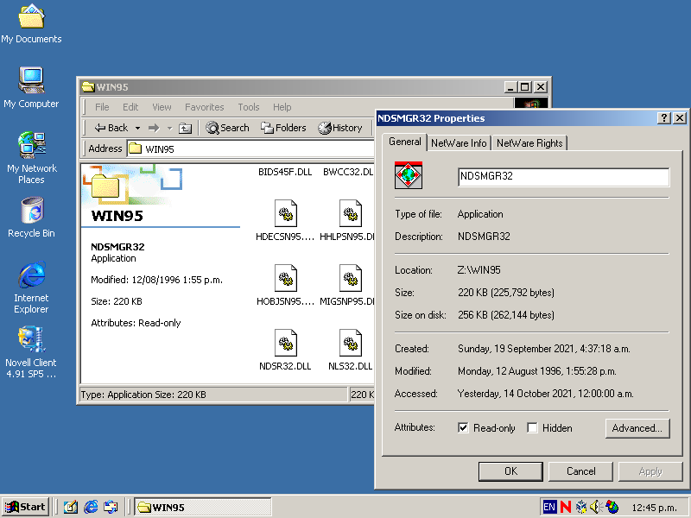Launch Internet Explorer from quick launch

click(91, 507)
